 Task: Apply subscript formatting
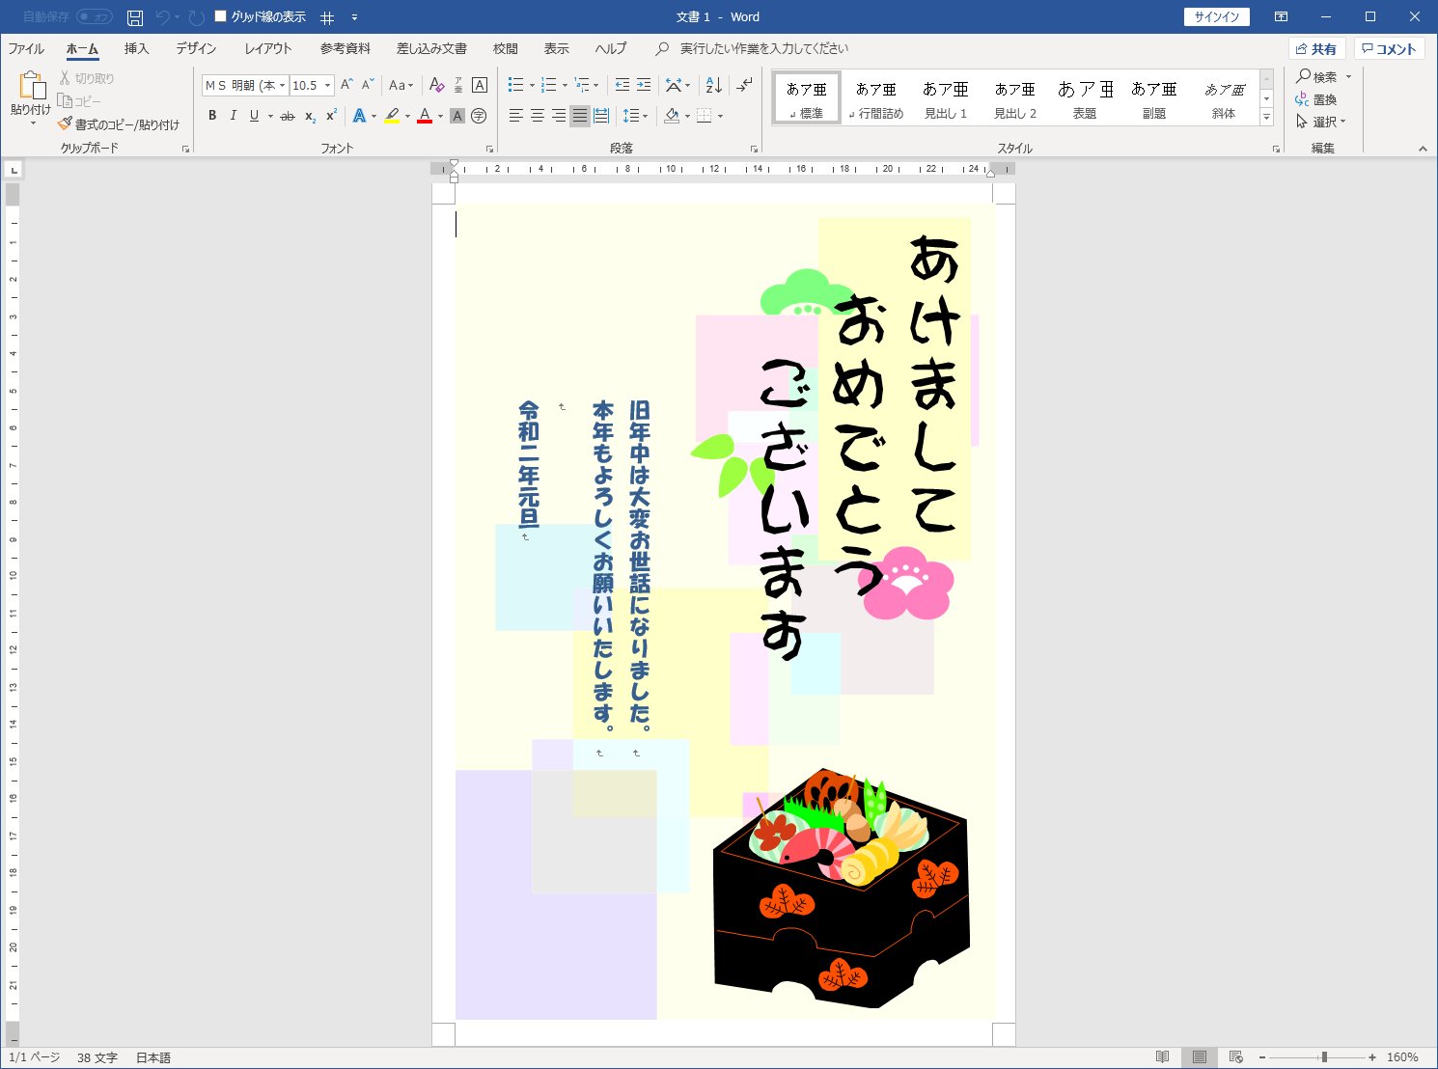tap(310, 116)
